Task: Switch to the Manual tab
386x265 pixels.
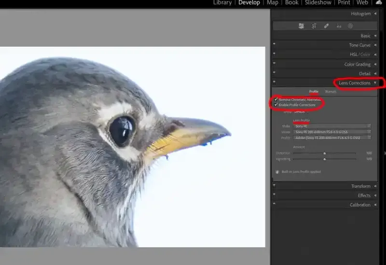Action: point(331,91)
